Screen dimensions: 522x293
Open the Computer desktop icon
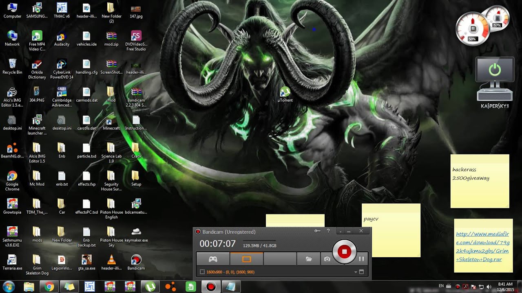[x=12, y=11]
